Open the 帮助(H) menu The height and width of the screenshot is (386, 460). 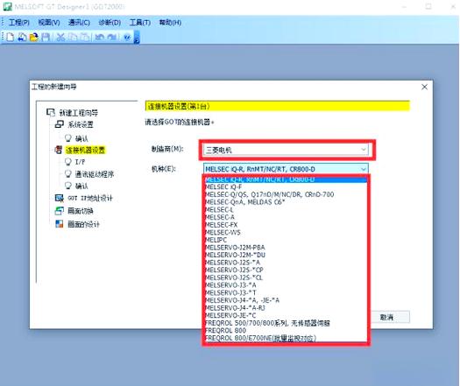pyautogui.click(x=170, y=23)
